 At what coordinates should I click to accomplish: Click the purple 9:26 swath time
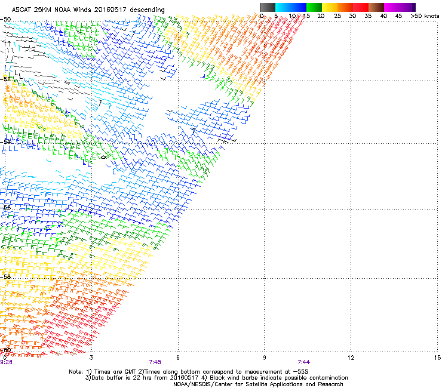6,362
